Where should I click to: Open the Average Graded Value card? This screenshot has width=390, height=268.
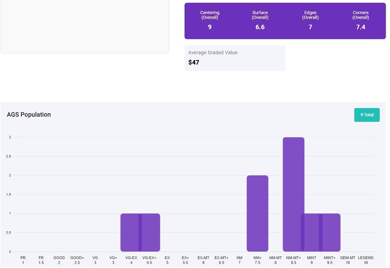pos(234,58)
